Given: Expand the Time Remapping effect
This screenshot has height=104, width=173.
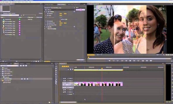Looking at the screenshot, I should [45, 29].
